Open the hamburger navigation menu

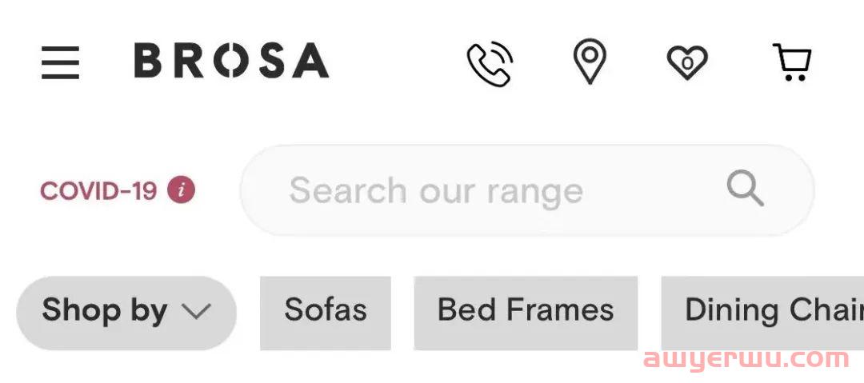point(60,62)
